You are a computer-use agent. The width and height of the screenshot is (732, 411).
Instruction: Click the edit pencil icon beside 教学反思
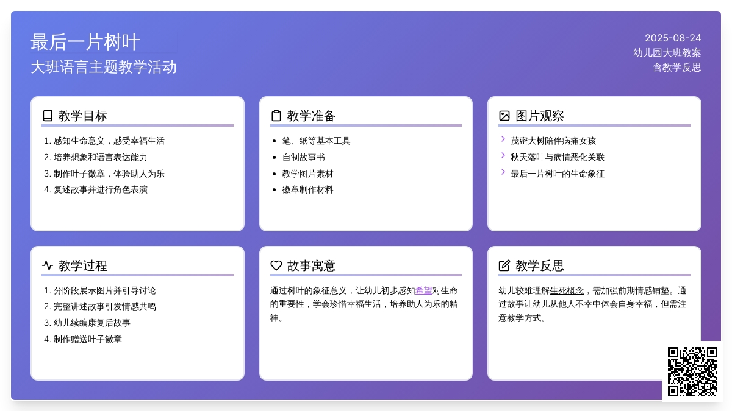(504, 265)
